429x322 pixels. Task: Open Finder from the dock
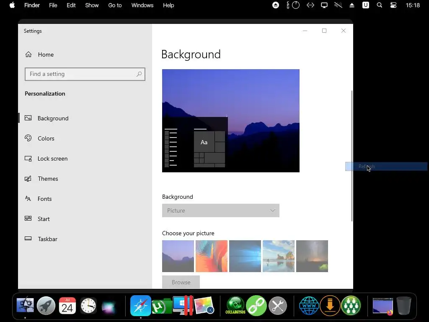pos(25,306)
